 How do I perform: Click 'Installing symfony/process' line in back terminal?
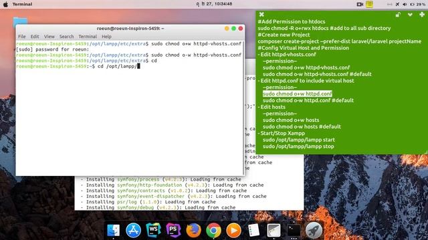(160, 179)
